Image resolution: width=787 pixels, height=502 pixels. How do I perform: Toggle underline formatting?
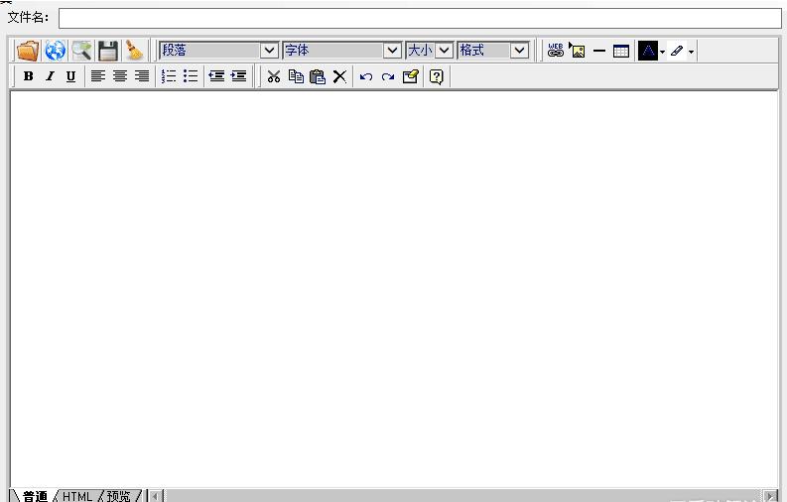pos(70,76)
